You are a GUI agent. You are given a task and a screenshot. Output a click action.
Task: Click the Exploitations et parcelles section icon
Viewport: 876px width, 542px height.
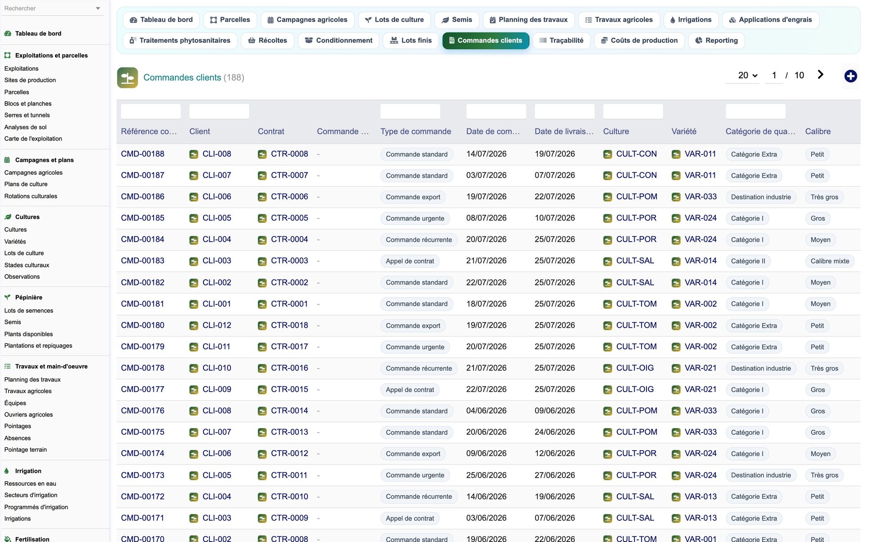(8, 55)
